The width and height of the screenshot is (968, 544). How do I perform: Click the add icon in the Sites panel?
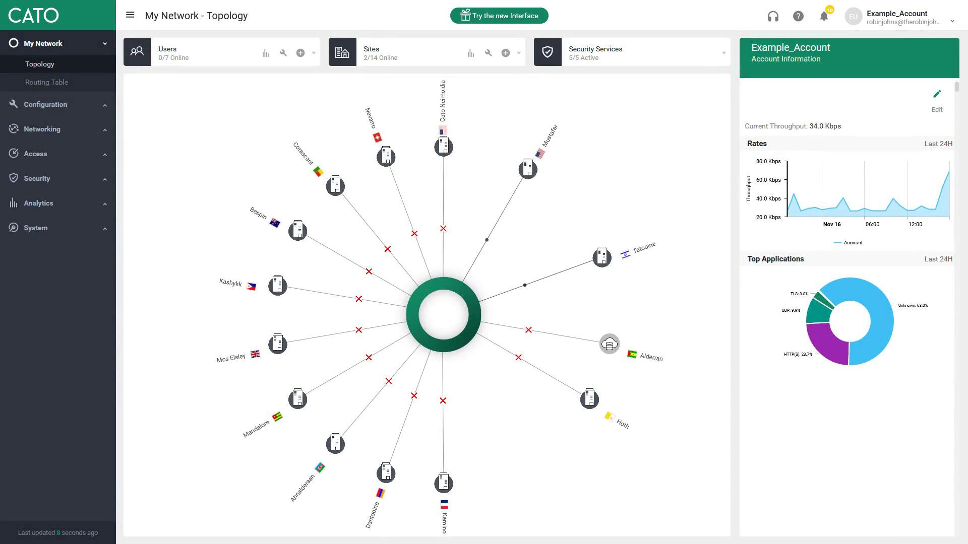(x=505, y=52)
